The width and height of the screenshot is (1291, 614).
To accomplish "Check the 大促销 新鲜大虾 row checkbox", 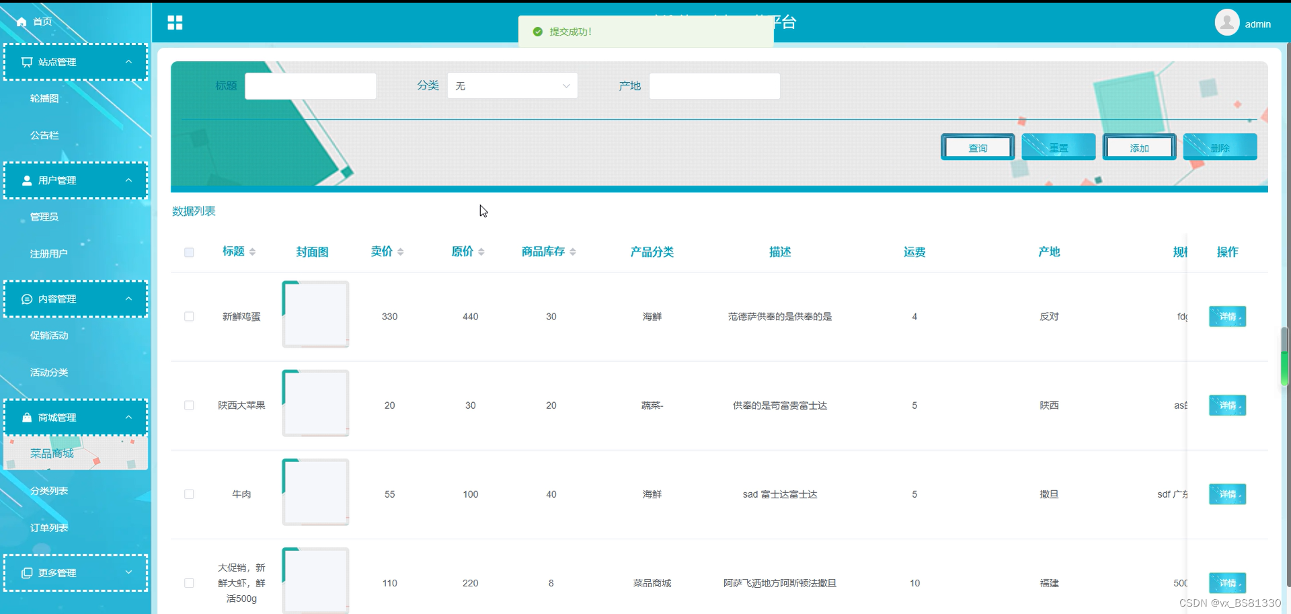I will (x=189, y=583).
